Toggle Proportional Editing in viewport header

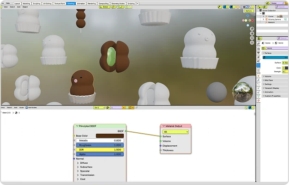[x=126, y=7]
